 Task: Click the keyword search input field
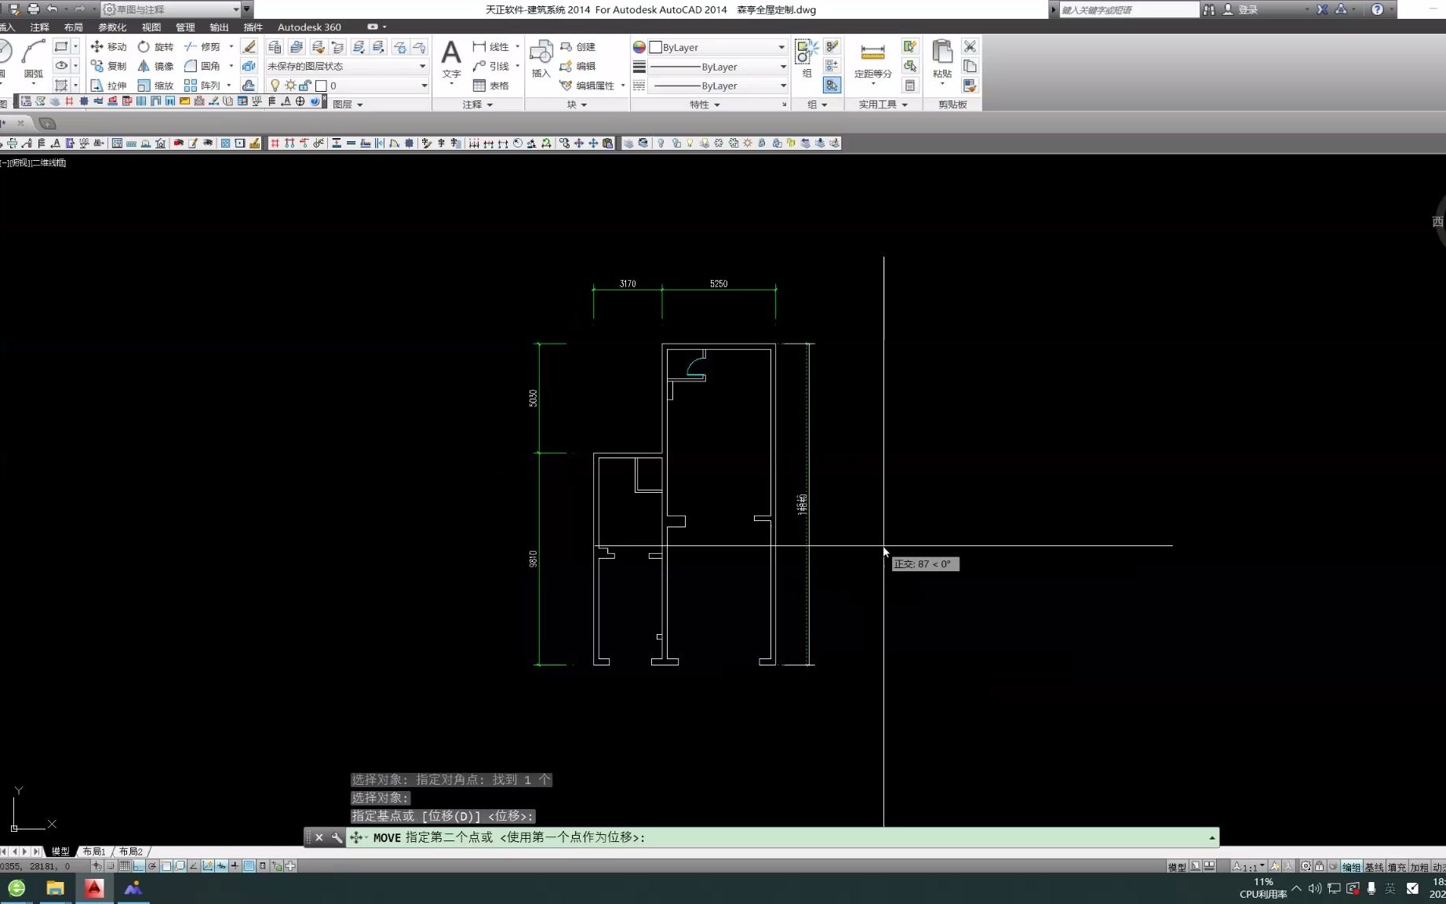point(1128,9)
